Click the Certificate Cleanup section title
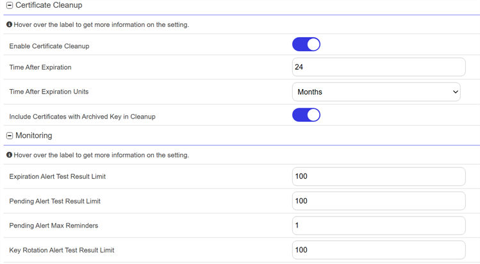 pyautogui.click(x=49, y=5)
